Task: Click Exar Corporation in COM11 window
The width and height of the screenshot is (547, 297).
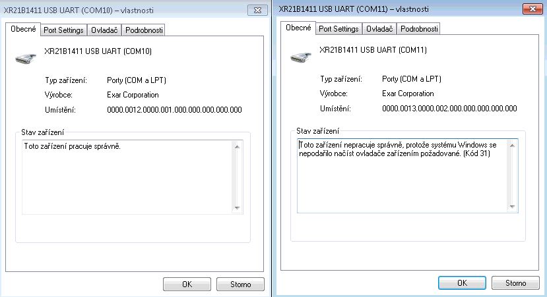Action: (408, 94)
